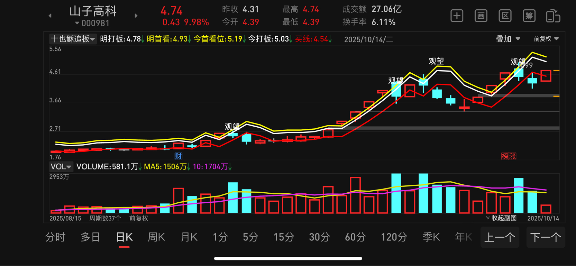Tap the stock name 山子高科

pos(93,11)
